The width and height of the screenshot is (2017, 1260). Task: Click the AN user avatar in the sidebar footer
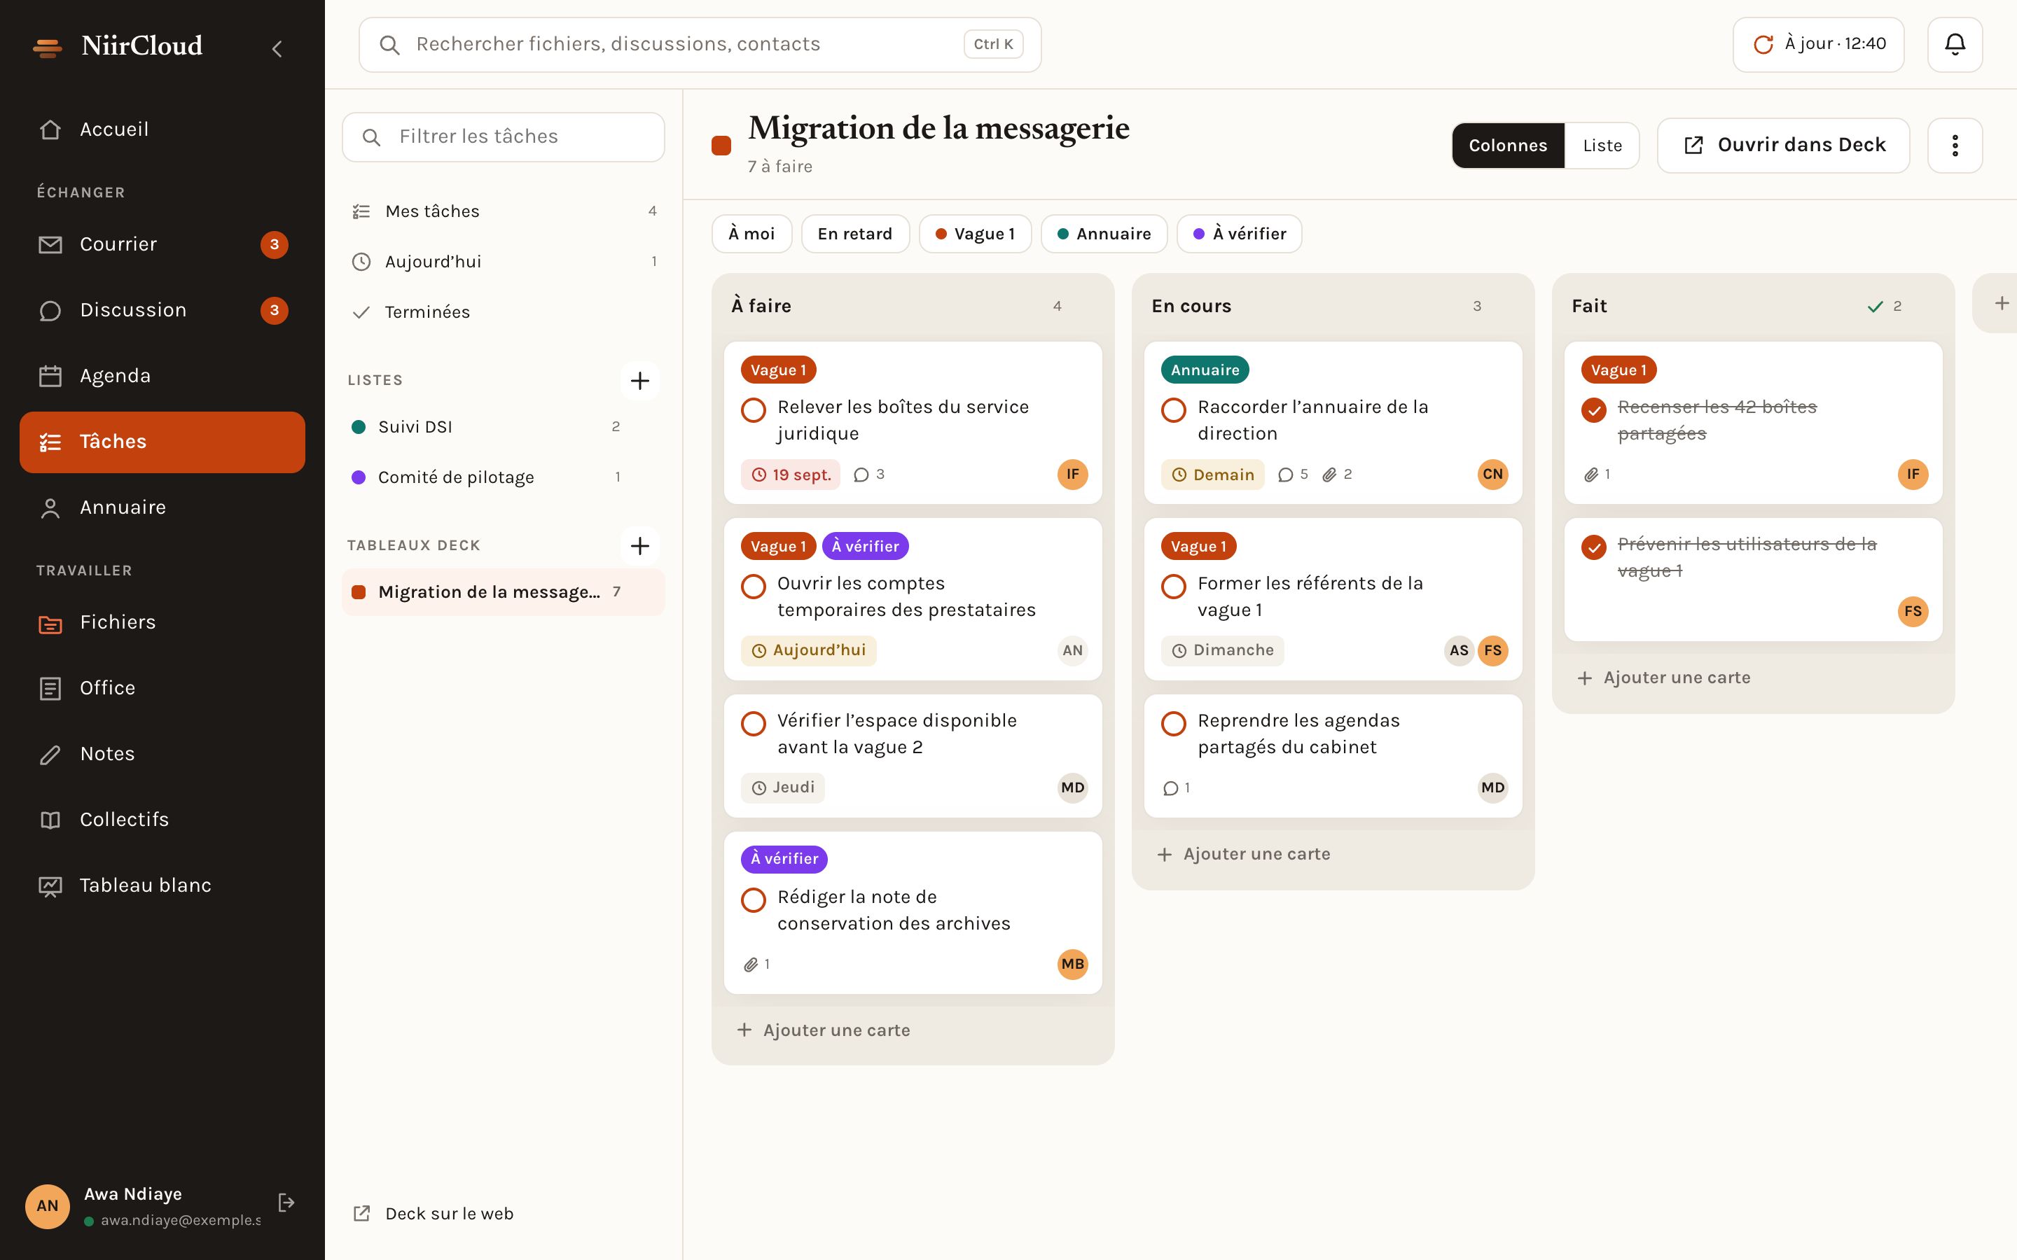click(48, 1206)
